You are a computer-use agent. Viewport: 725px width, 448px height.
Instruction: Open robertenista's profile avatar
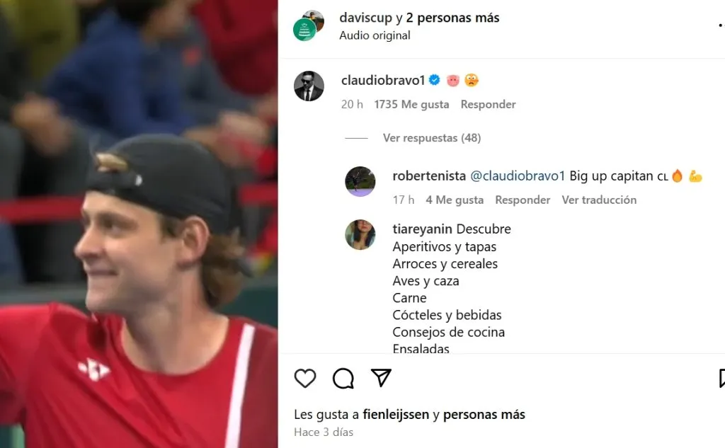360,181
